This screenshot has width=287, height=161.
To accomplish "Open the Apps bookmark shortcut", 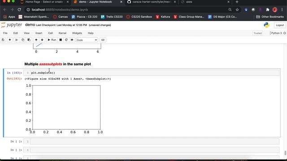I will point(9,17).
